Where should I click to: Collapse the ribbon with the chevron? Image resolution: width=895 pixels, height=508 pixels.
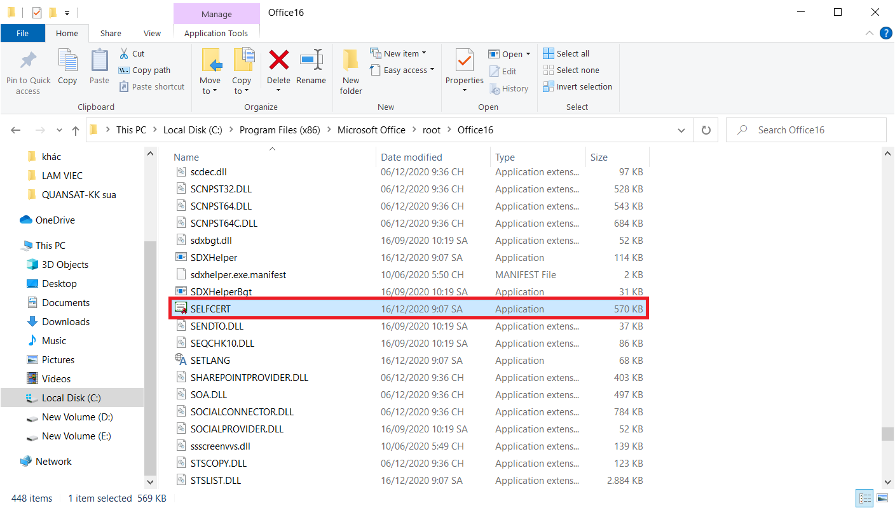(870, 33)
